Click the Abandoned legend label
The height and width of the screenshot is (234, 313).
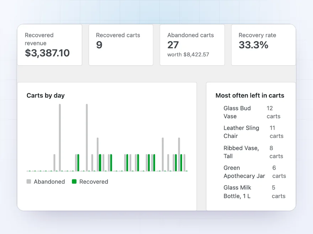click(x=49, y=182)
